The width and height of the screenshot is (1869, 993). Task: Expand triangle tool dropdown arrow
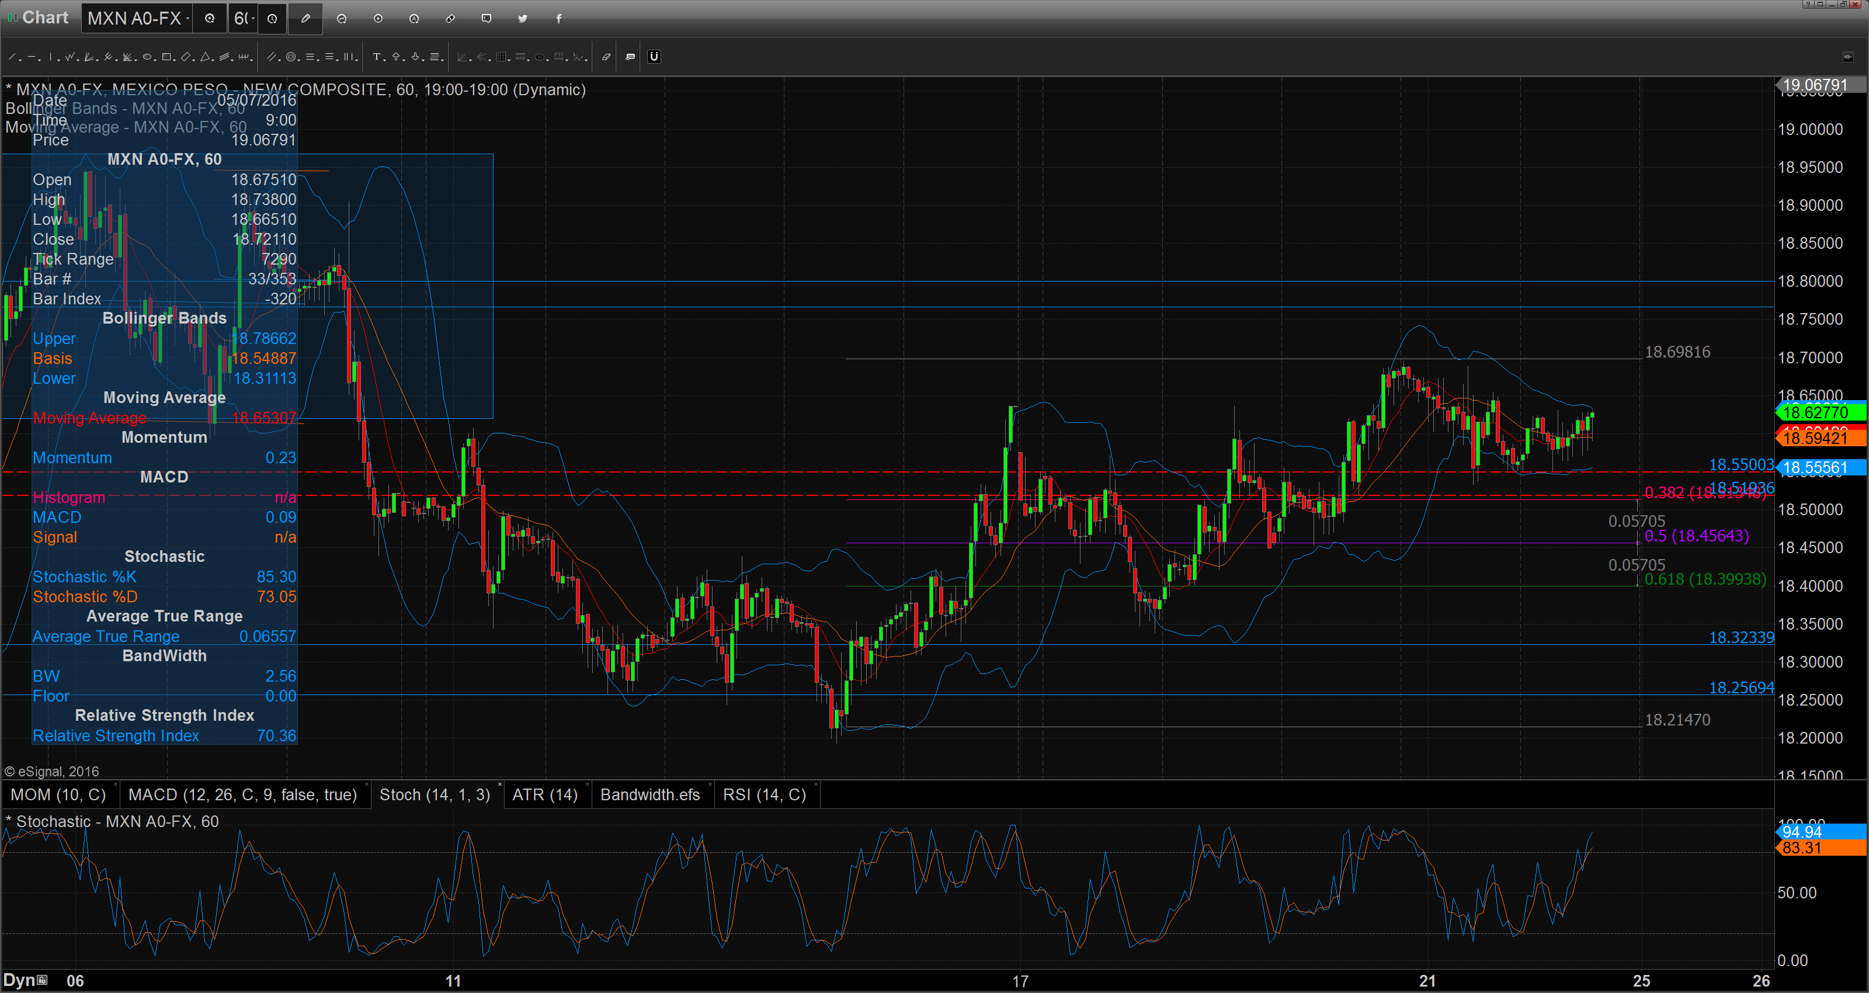[x=213, y=60]
